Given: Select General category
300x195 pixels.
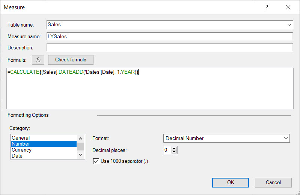Looking at the screenshot, I should (44, 138).
